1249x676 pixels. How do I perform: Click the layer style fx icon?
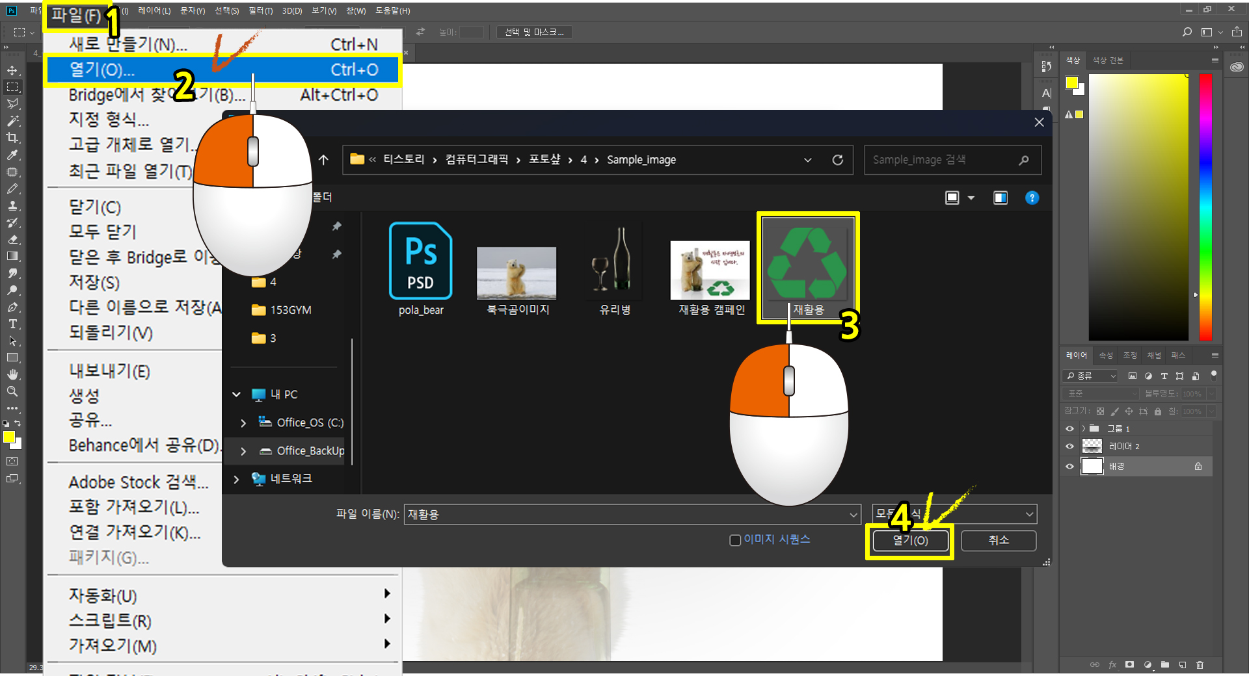coord(1112,664)
